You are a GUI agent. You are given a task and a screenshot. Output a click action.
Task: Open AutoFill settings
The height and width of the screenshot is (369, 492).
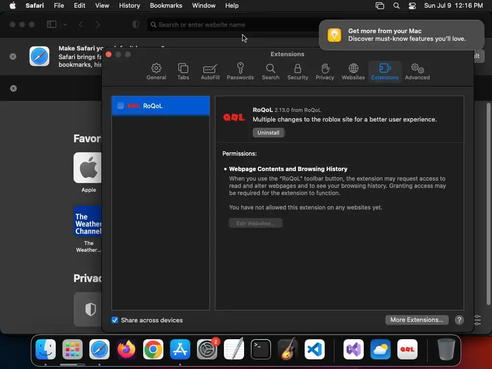pos(210,72)
